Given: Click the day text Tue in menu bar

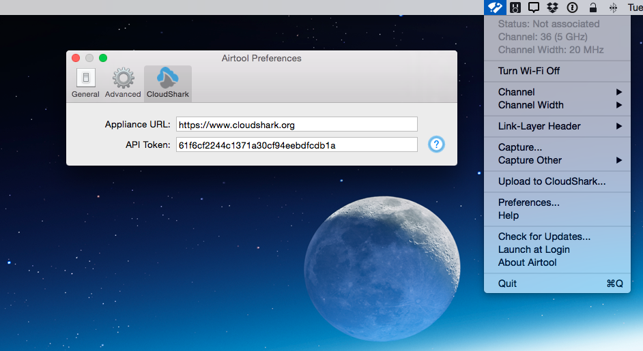Looking at the screenshot, I should click(x=635, y=7).
